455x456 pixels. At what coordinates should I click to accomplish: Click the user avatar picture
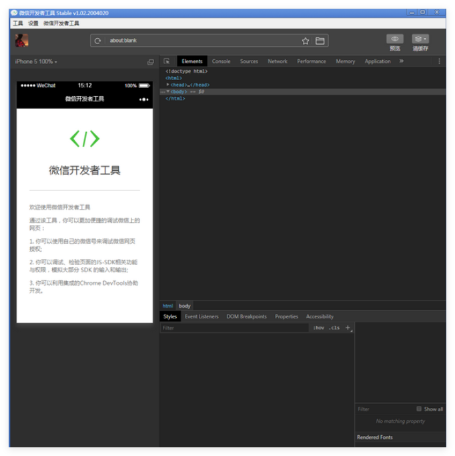[x=22, y=41]
